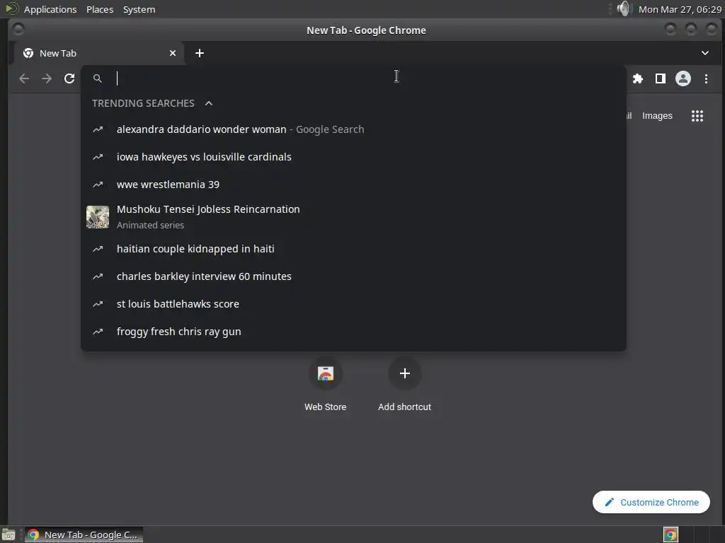Select froggy fresh chris ray gun
This screenshot has height=543, width=725.
point(353,332)
